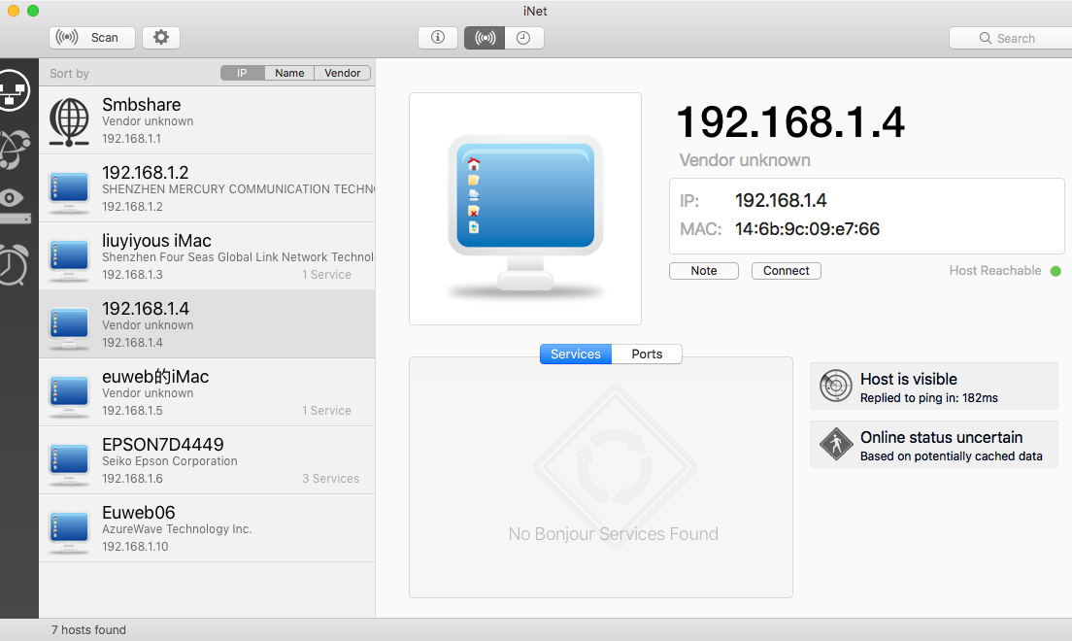The height and width of the screenshot is (641, 1072).
Task: Select the Euweb06 host
Action: click(x=207, y=528)
